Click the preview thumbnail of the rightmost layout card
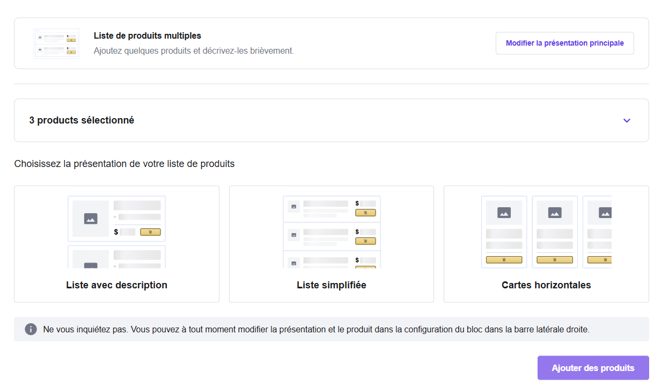This screenshot has height=385, width=669. [x=546, y=232]
